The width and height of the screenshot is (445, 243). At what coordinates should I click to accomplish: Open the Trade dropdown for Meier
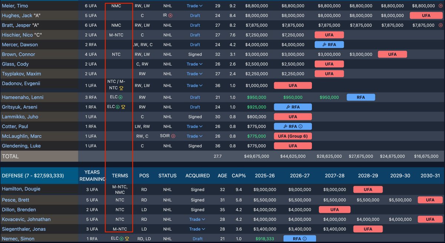tap(195, 6)
